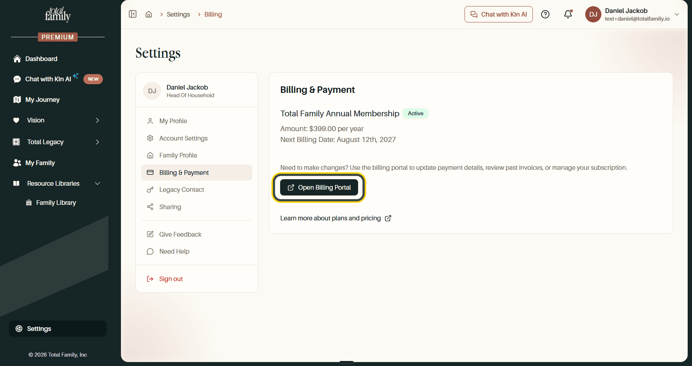The image size is (692, 366).
Task: Click the My Profile person icon
Action: [x=150, y=121]
